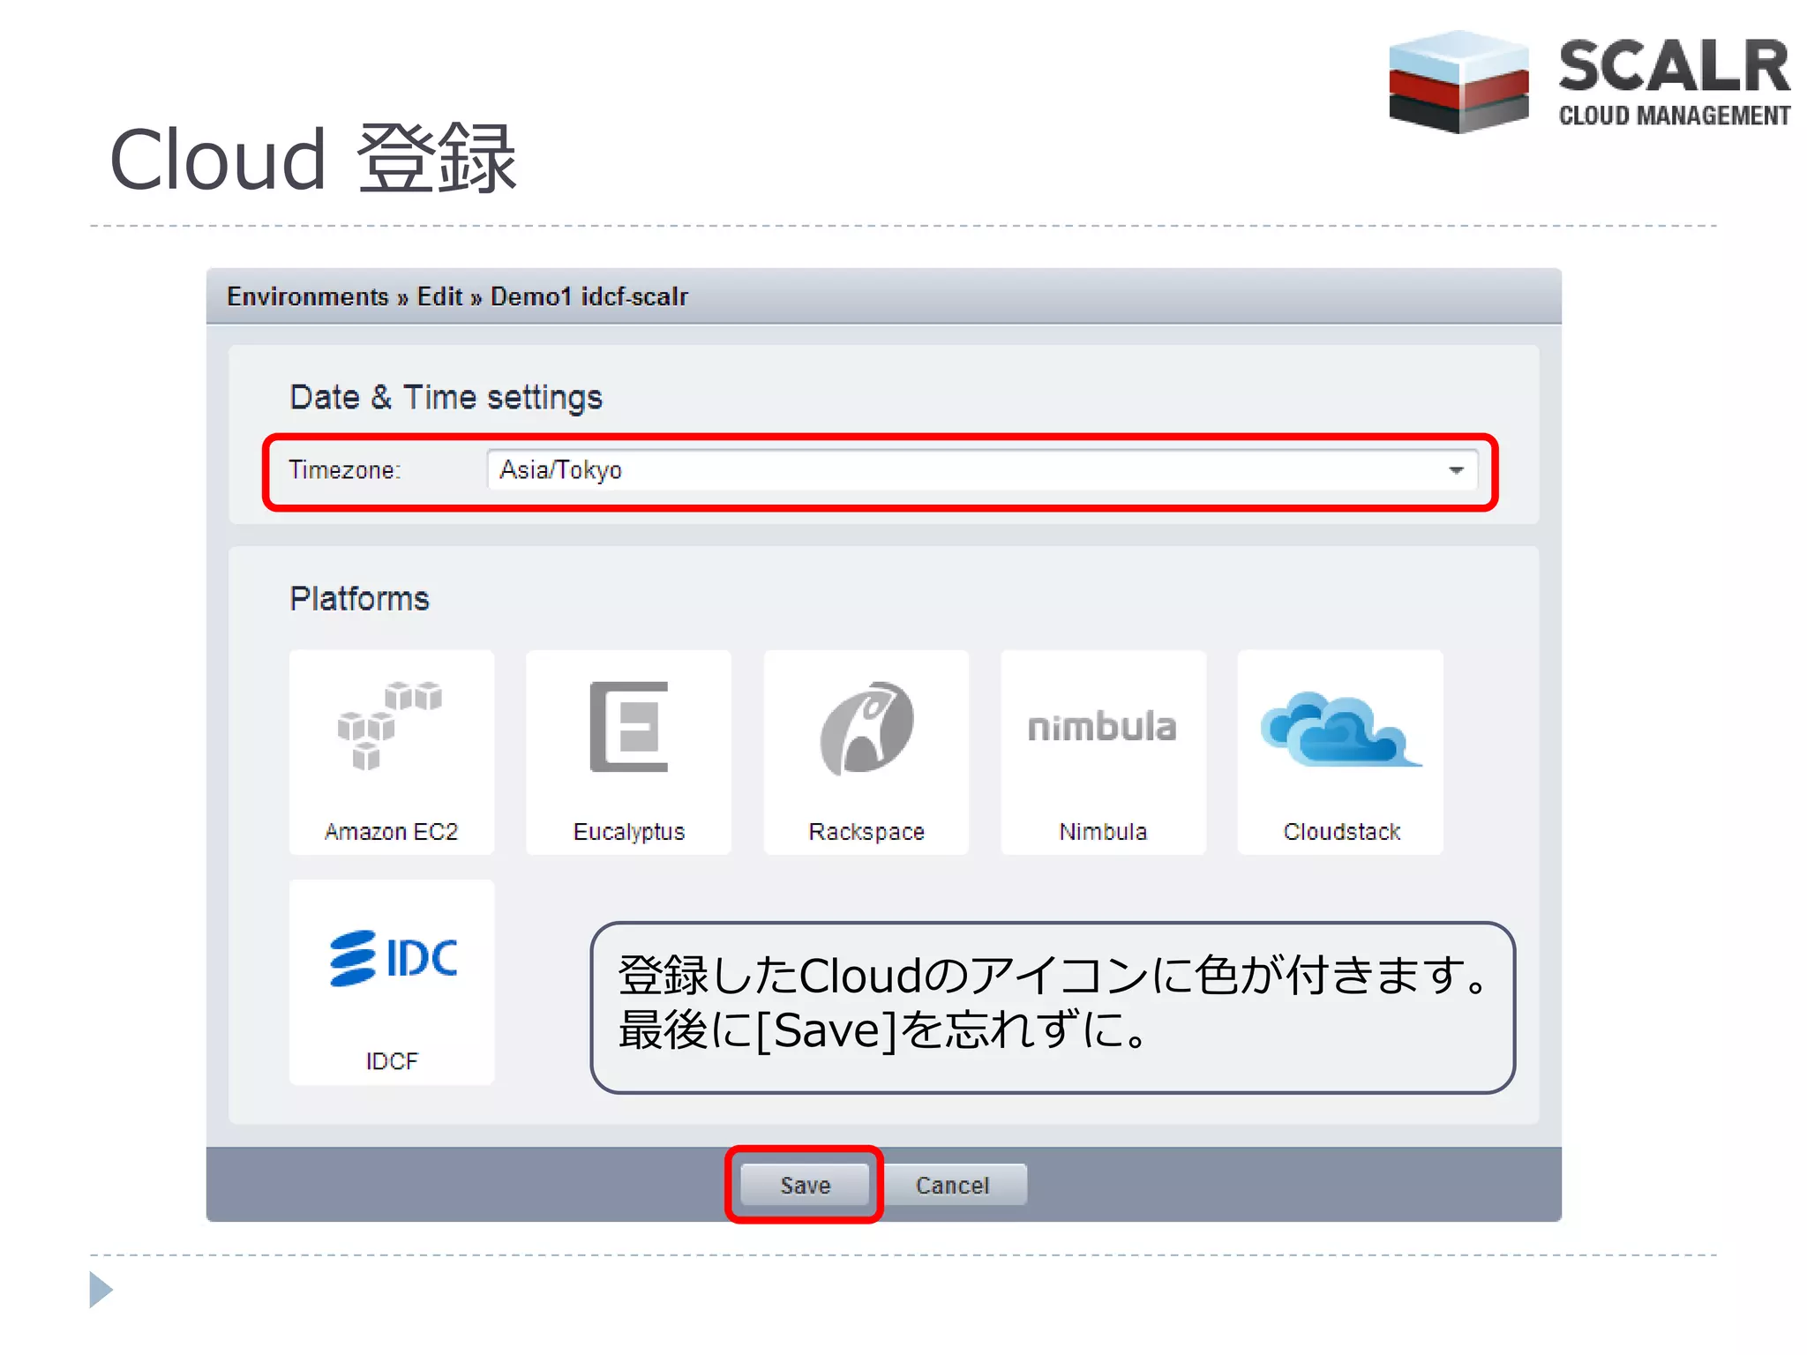Save the environment settings

(805, 1185)
